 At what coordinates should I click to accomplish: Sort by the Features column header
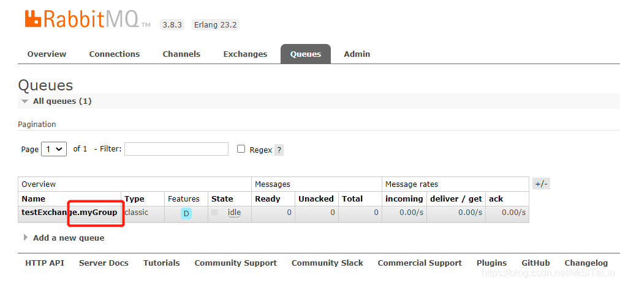click(x=184, y=199)
